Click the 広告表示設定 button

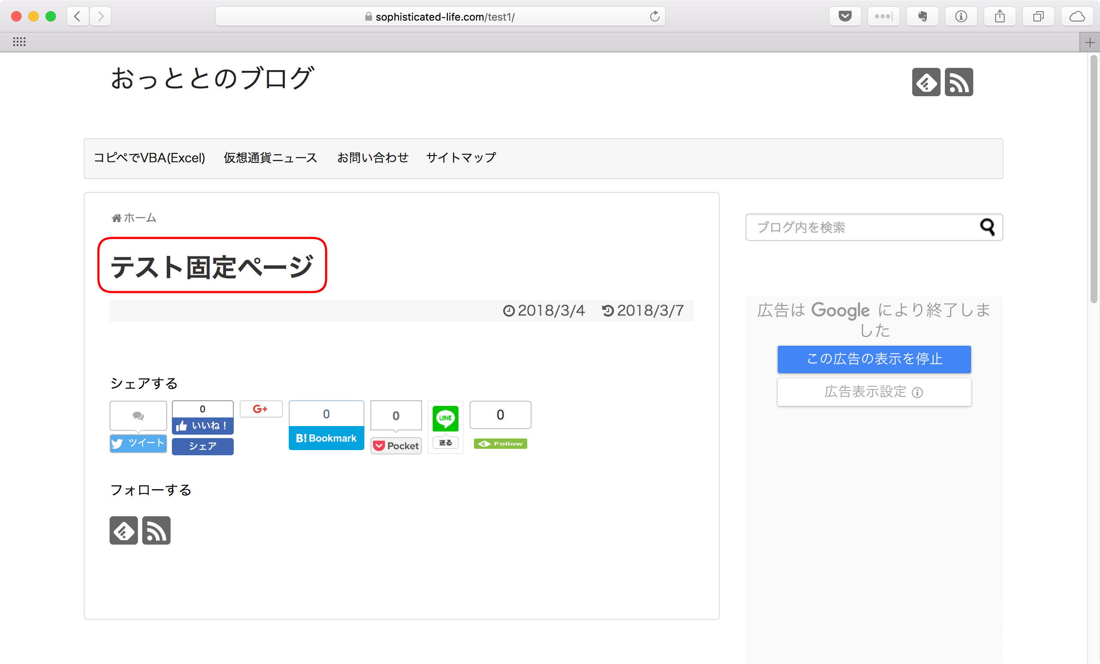tap(874, 392)
